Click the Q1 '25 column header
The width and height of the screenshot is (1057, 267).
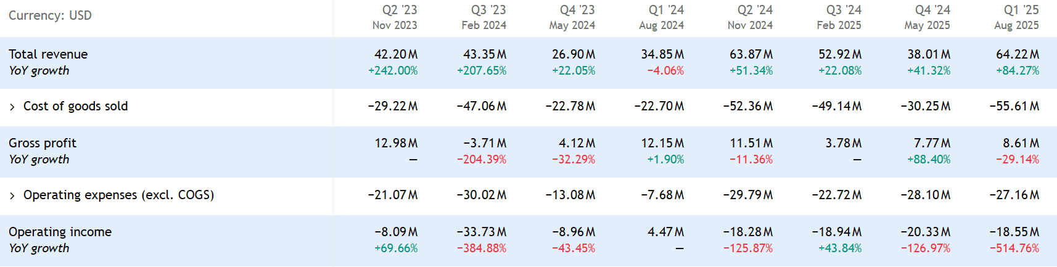(1017, 17)
